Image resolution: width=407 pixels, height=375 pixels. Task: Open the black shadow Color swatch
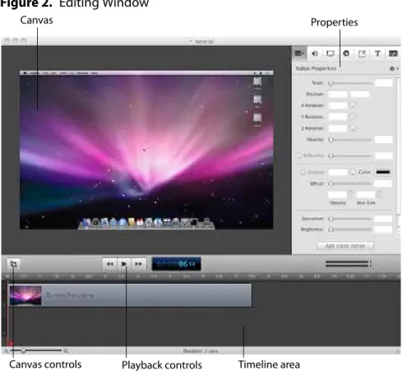tap(383, 172)
